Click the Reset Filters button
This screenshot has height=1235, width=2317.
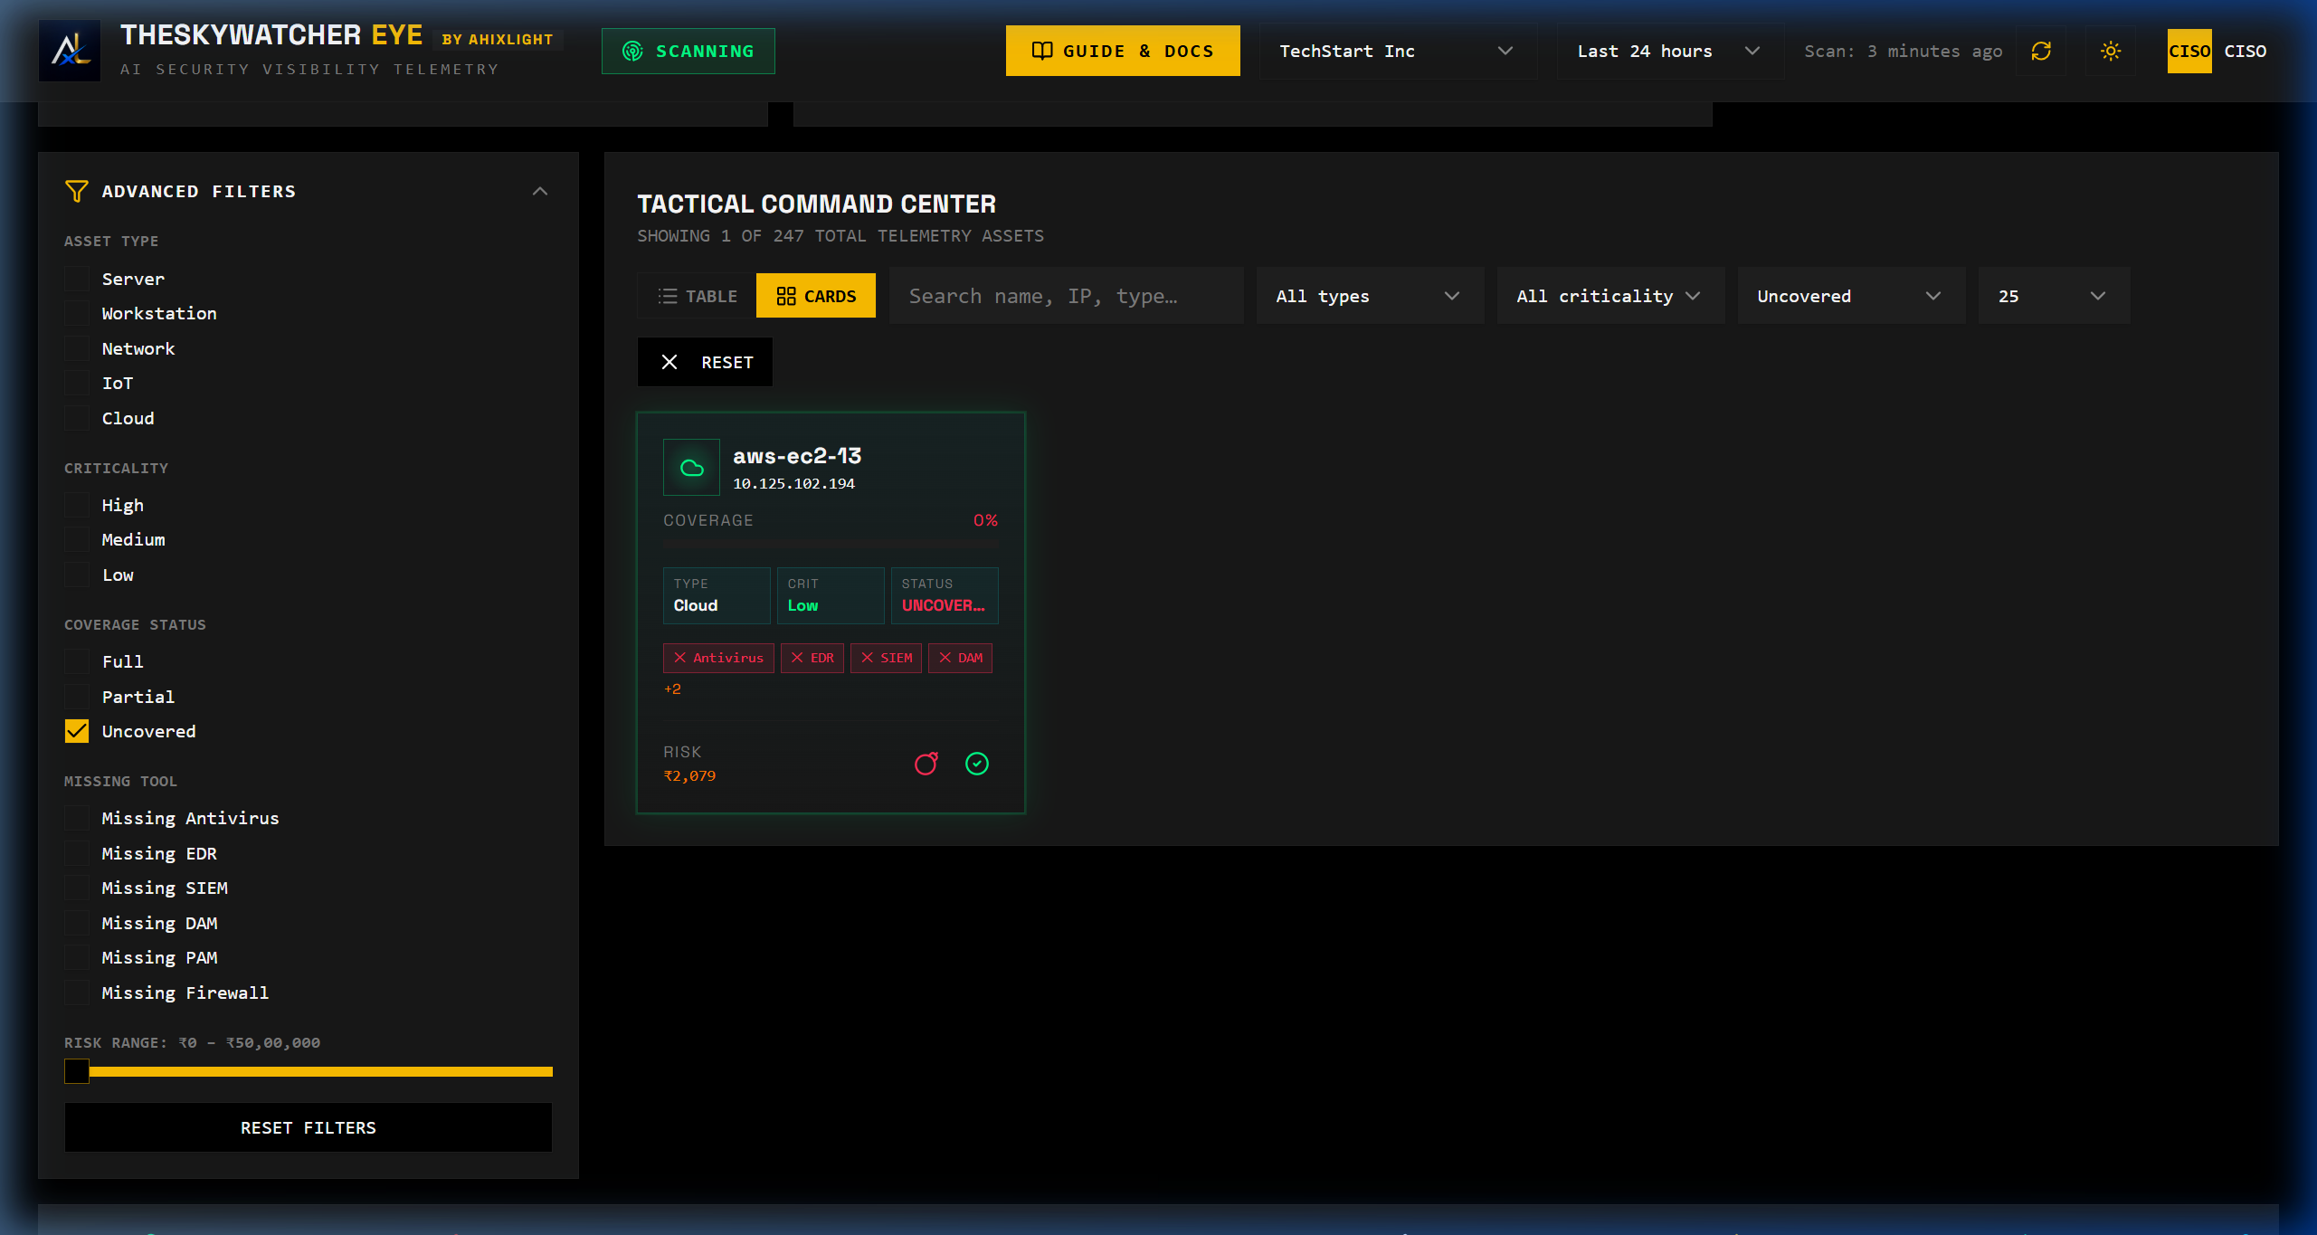click(308, 1127)
